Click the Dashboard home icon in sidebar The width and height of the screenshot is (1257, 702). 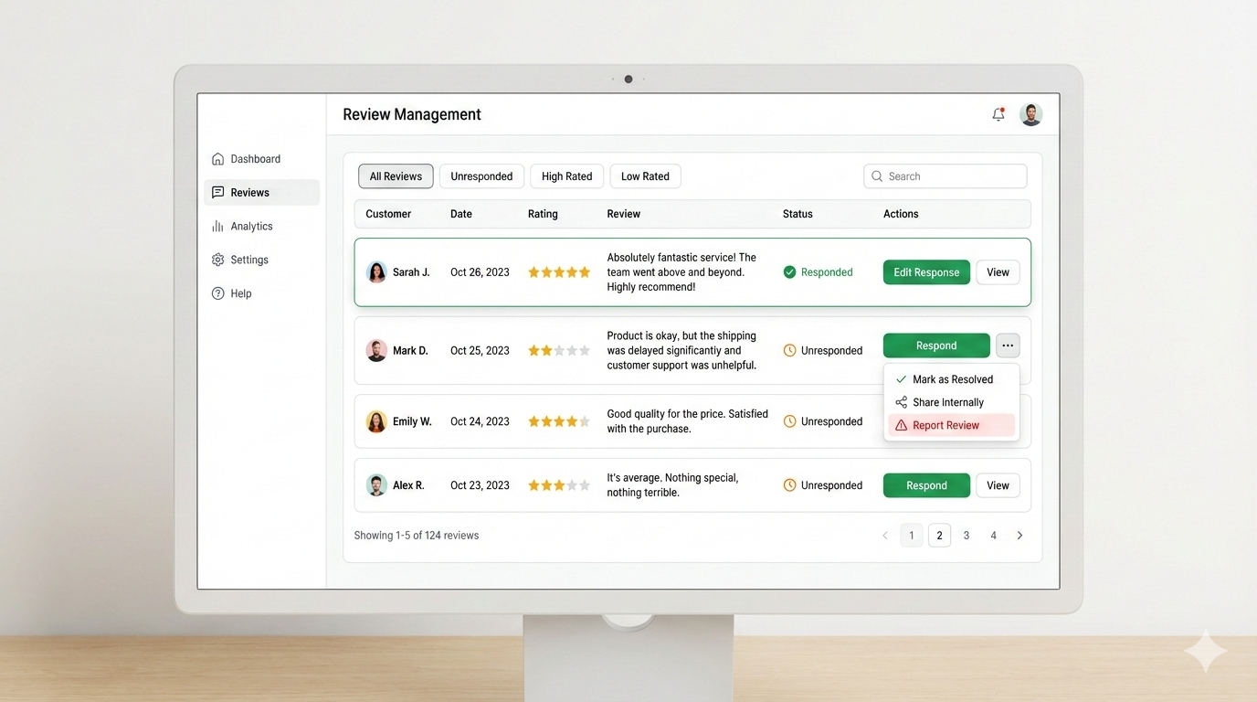coord(217,158)
